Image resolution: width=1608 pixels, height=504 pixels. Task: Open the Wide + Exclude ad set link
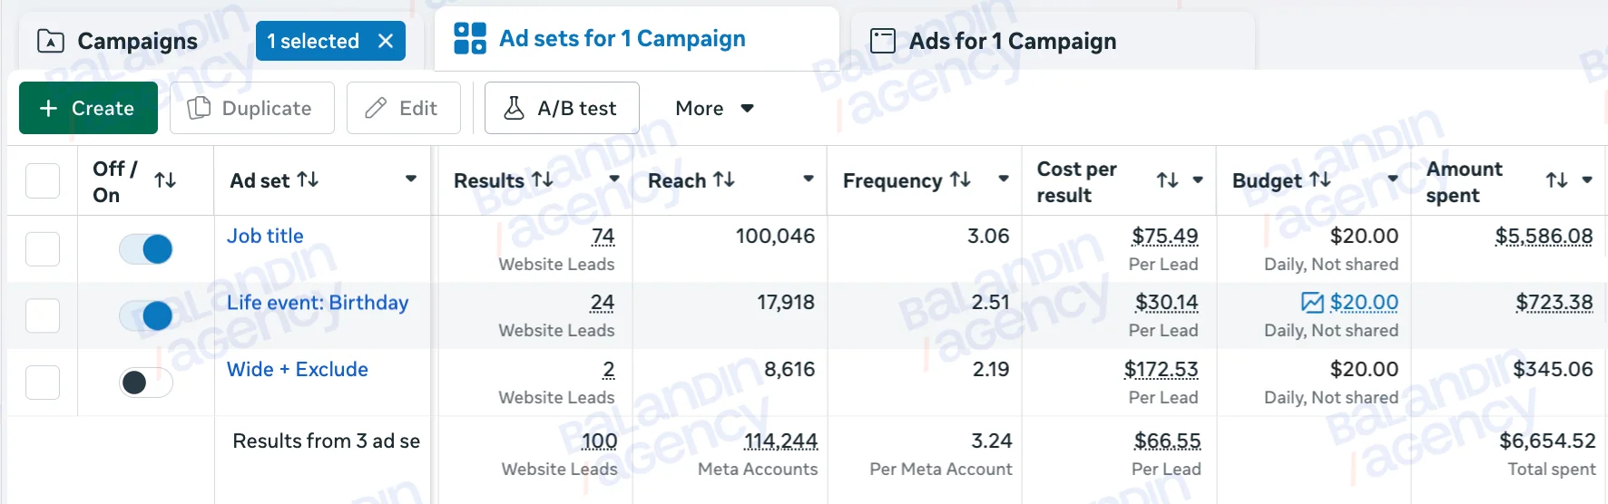298,369
